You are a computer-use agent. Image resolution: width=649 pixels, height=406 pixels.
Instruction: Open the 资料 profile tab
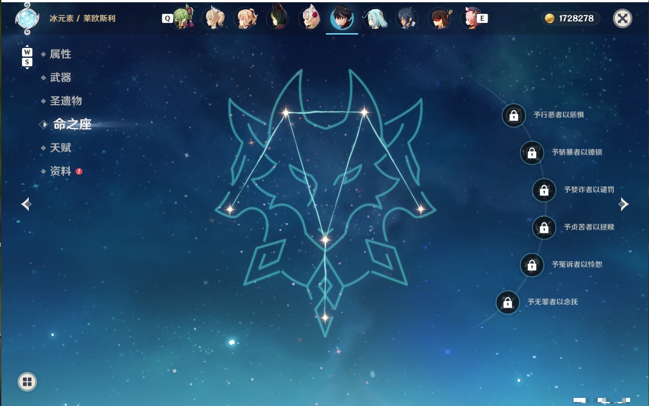60,171
